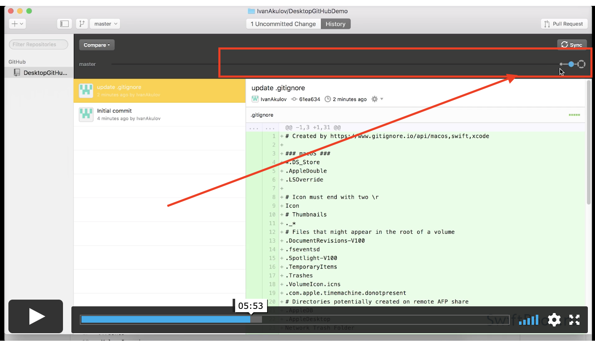
Task: Click diff line '.Trashes'
Action: point(299,275)
